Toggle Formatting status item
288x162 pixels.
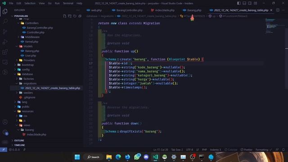[x=264, y=150]
